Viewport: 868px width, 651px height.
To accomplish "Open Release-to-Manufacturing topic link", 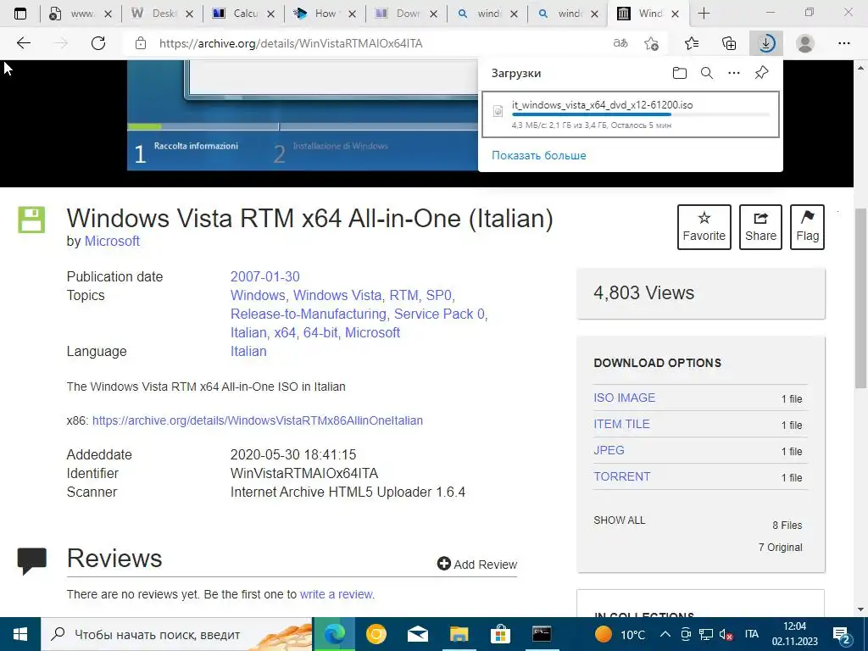I will (309, 314).
